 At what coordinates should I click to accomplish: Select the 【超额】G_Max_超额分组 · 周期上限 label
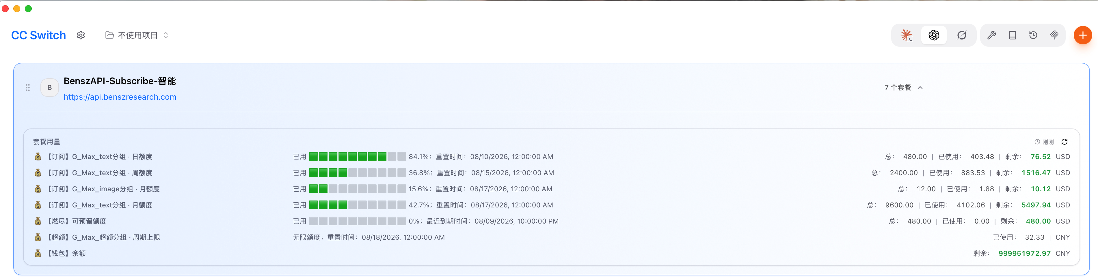click(103, 238)
